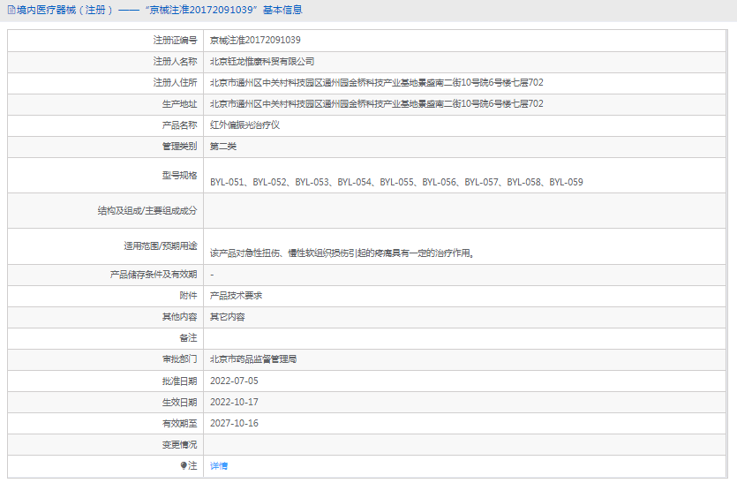Click the bulb icon beside 注 label

coord(184,465)
